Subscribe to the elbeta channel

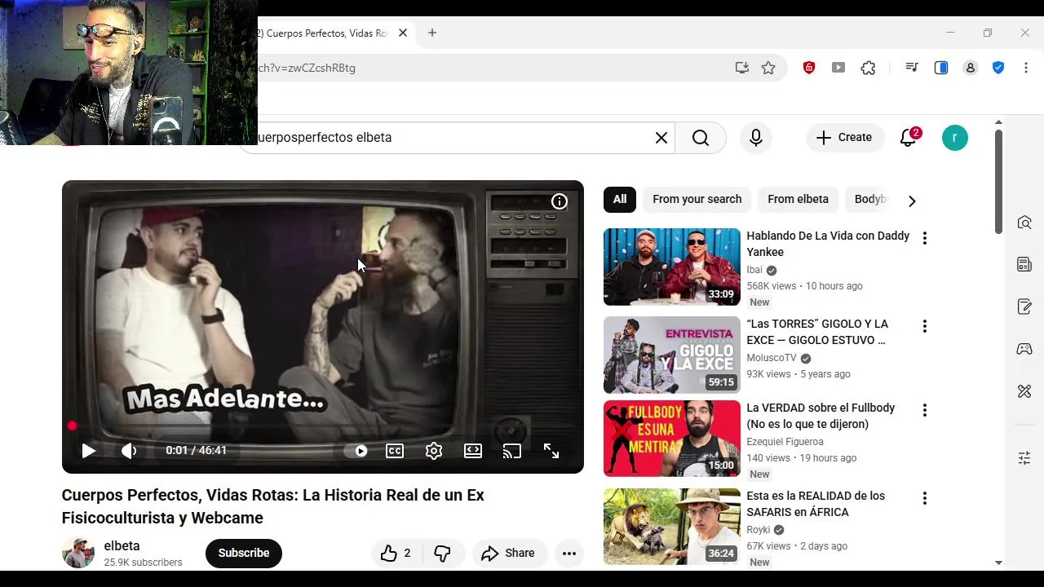243,553
